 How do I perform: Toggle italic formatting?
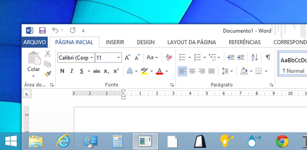coord(72,71)
